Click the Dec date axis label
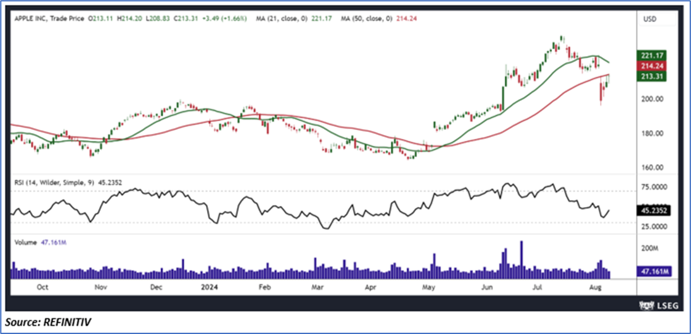Viewport: 691px width, 334px height. click(157, 287)
